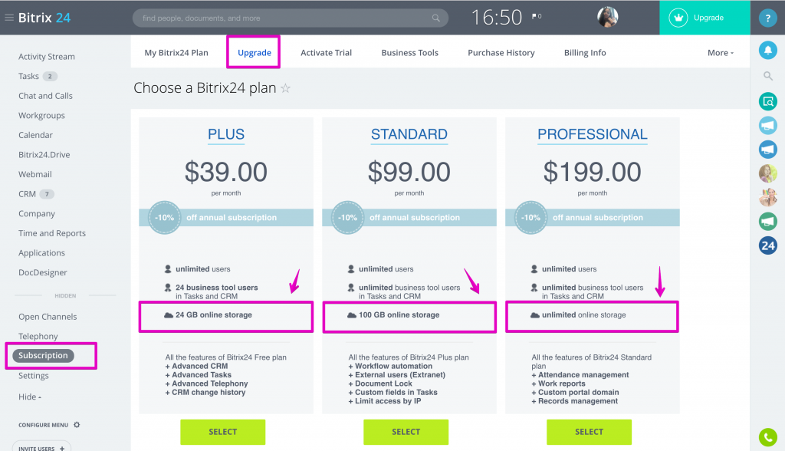Image resolution: width=785 pixels, height=451 pixels.
Task: Open the STANDARD plan title link
Action: 409,134
